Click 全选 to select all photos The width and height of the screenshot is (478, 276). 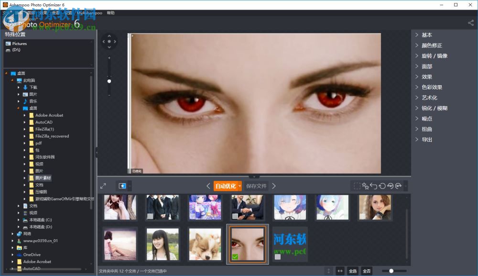coord(353,271)
